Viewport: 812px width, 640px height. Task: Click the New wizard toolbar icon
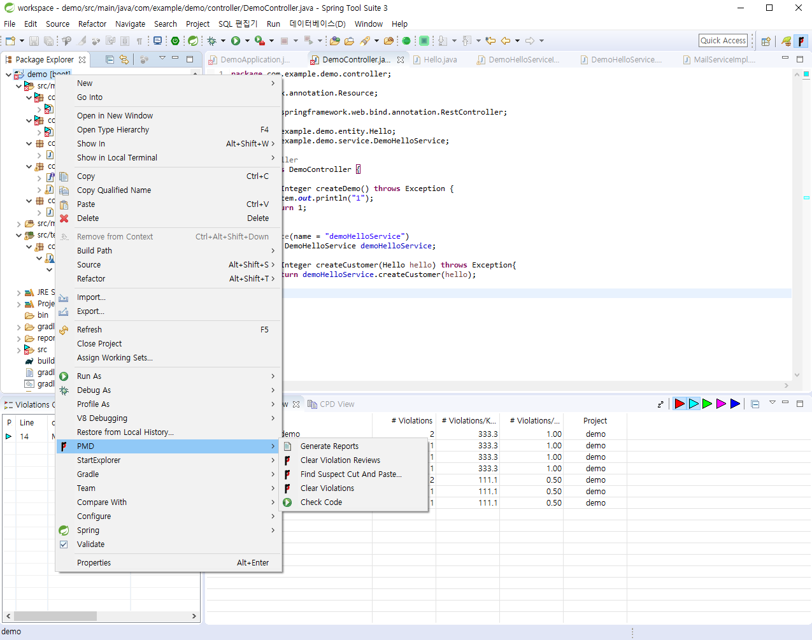click(10, 41)
